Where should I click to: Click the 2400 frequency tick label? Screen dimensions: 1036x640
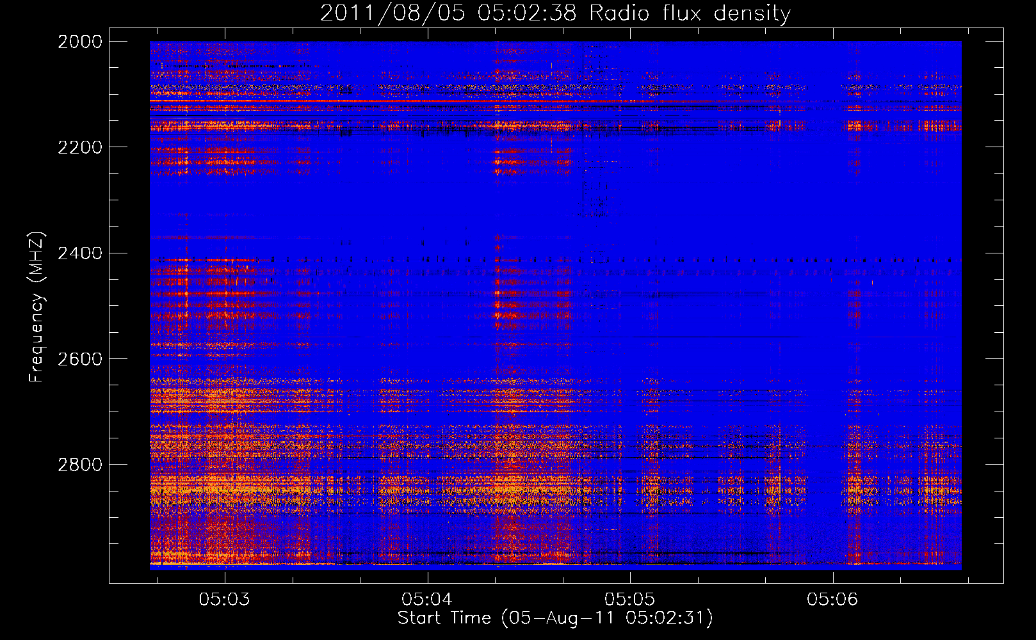[80, 253]
